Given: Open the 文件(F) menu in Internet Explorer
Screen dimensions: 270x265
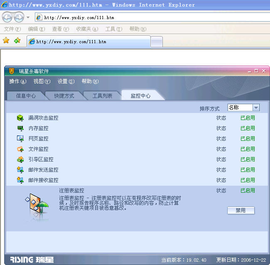Looking at the screenshot, I should coord(12,29).
